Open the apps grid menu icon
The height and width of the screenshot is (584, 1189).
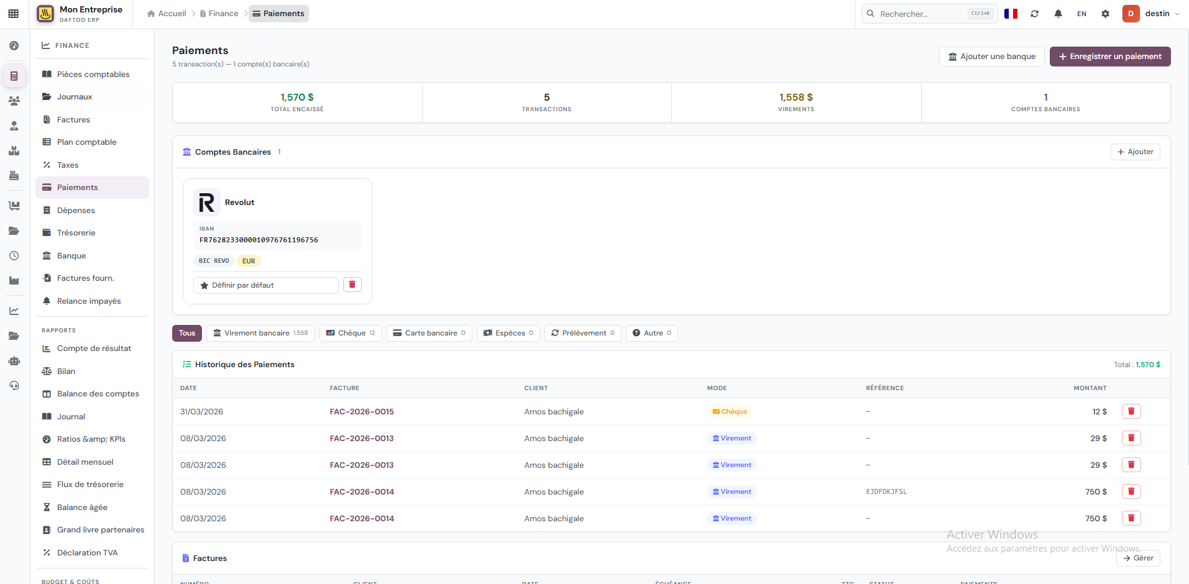pos(14,14)
